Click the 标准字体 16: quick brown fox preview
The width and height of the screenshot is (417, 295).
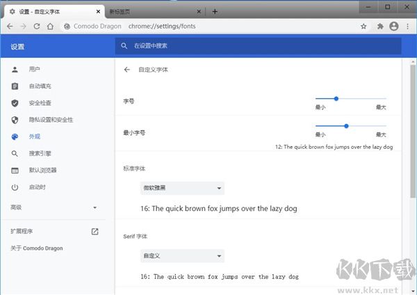tap(219, 209)
